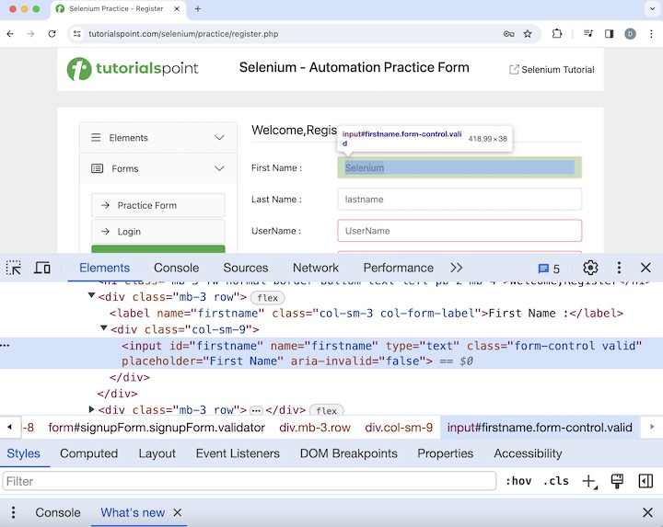Activate the inspect element picker tool
This screenshot has height=527, width=663.
pyautogui.click(x=14, y=268)
